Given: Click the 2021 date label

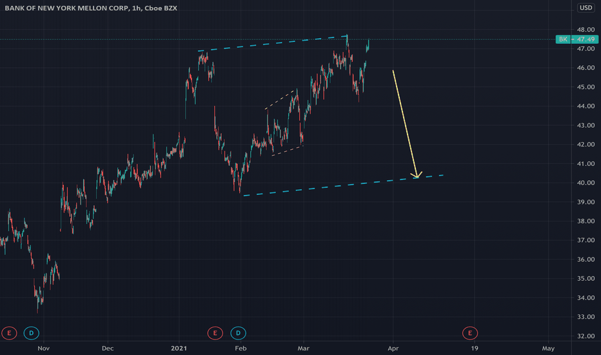Looking at the screenshot, I should click(179, 349).
